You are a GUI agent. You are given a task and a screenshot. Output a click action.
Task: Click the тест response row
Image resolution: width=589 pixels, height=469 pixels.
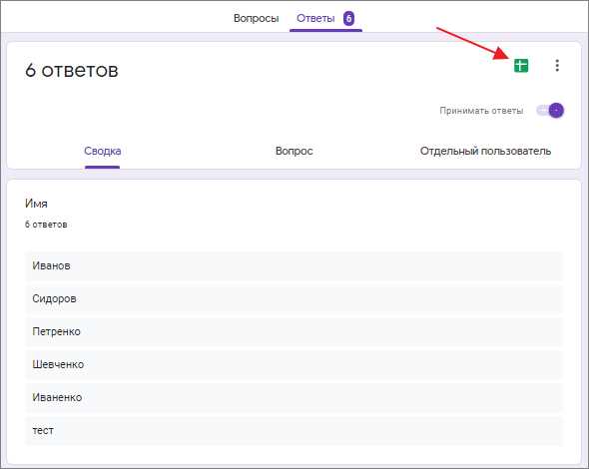[294, 431]
